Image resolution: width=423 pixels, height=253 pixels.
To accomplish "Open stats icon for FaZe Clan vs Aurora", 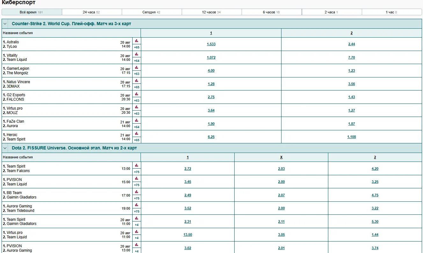I will pos(136,120).
